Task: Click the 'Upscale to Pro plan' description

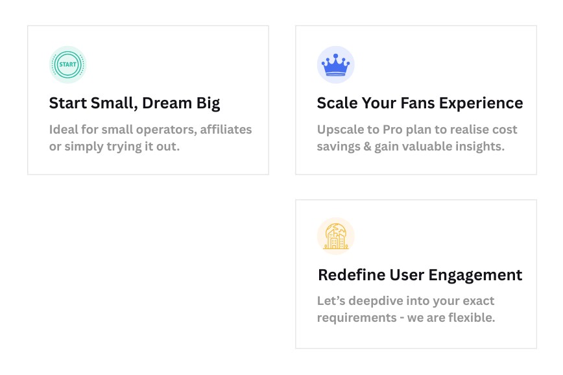Action: pyautogui.click(x=416, y=138)
